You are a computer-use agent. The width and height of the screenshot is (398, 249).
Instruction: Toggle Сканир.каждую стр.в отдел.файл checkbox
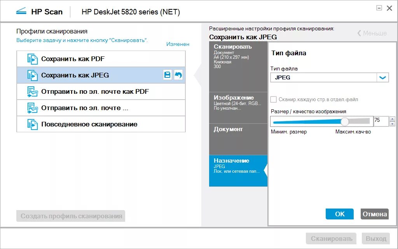pyautogui.click(x=273, y=99)
